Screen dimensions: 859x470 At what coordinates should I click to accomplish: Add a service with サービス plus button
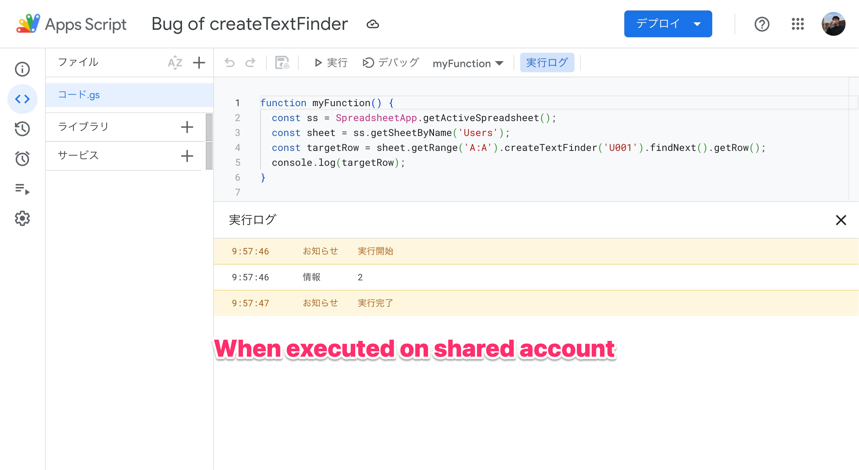pos(187,156)
